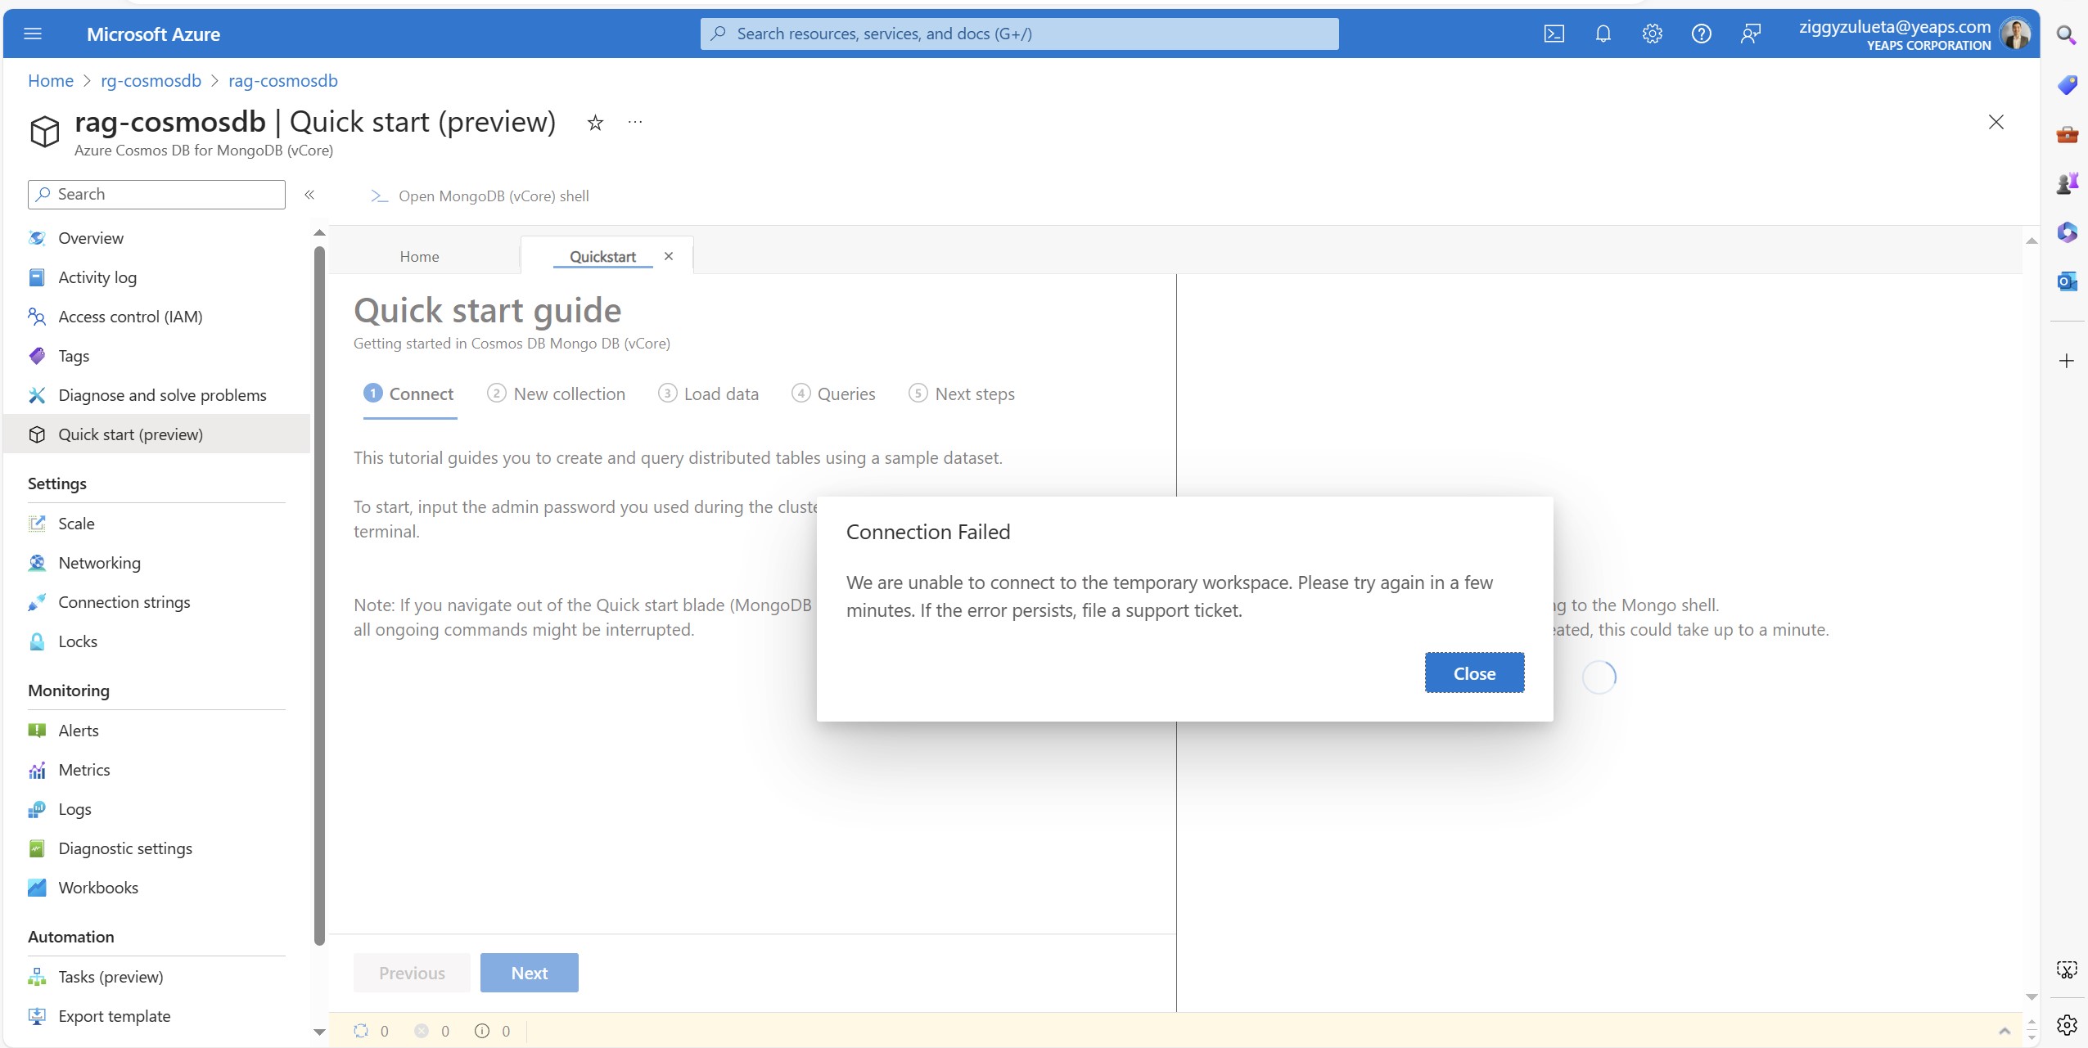Viewport: 2088px width, 1048px height.
Task: Open the feedback icon in header
Action: [x=1750, y=34]
